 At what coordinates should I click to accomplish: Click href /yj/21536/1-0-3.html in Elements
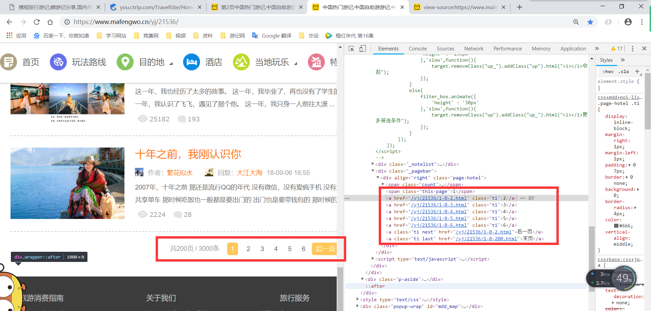tap(439, 205)
